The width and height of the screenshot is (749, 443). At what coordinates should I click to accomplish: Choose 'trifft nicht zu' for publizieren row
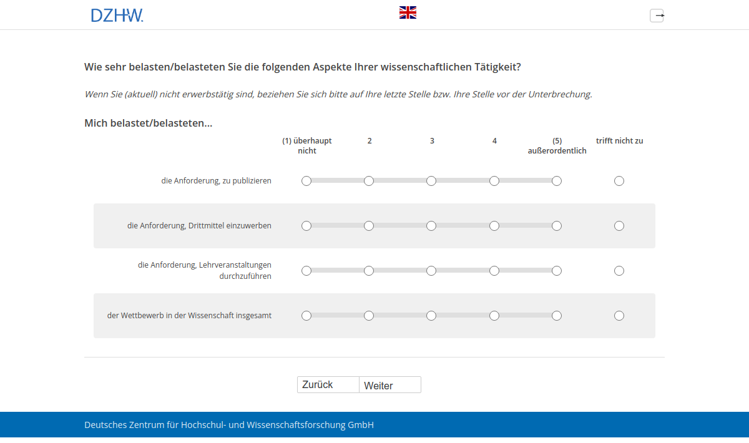point(619,180)
